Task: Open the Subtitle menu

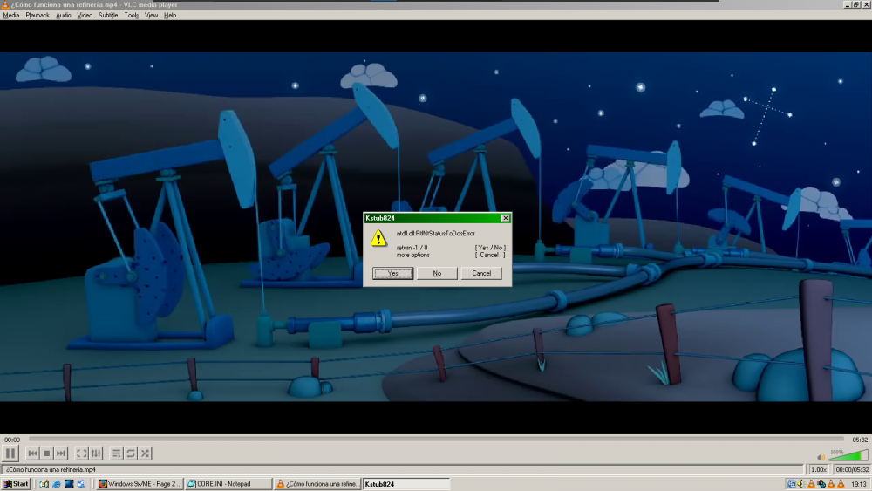Action: click(x=108, y=15)
